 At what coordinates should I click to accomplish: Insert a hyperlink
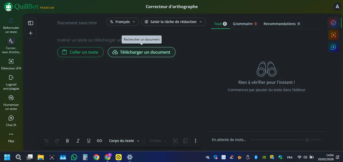(99, 141)
